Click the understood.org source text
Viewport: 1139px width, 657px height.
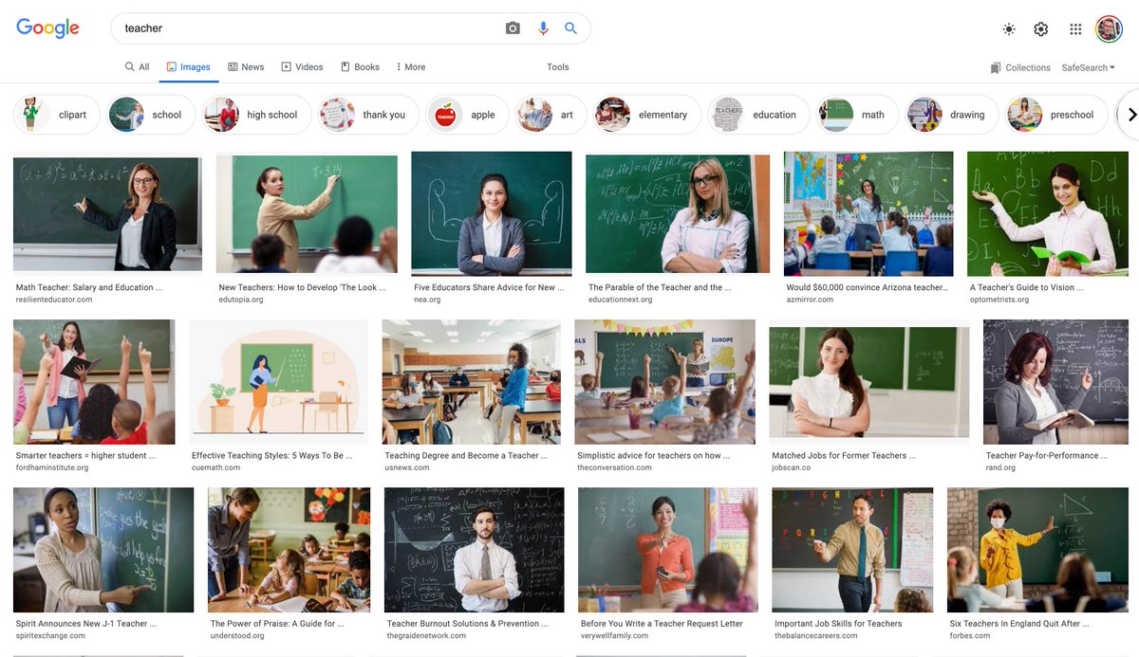coord(237,635)
